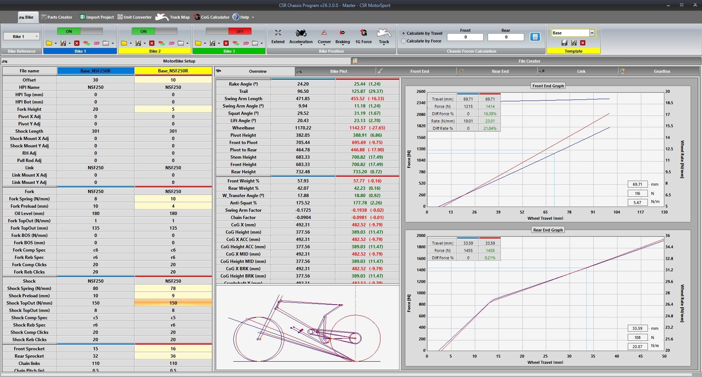Image resolution: width=702 pixels, height=377 pixels.
Task: Click the 1G Force icon
Action: pos(363,34)
